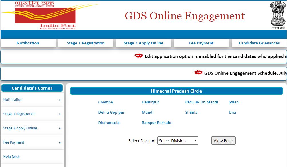Click the new badge beside Edit application notice
The width and height of the screenshot is (287, 167).
tap(139, 55)
